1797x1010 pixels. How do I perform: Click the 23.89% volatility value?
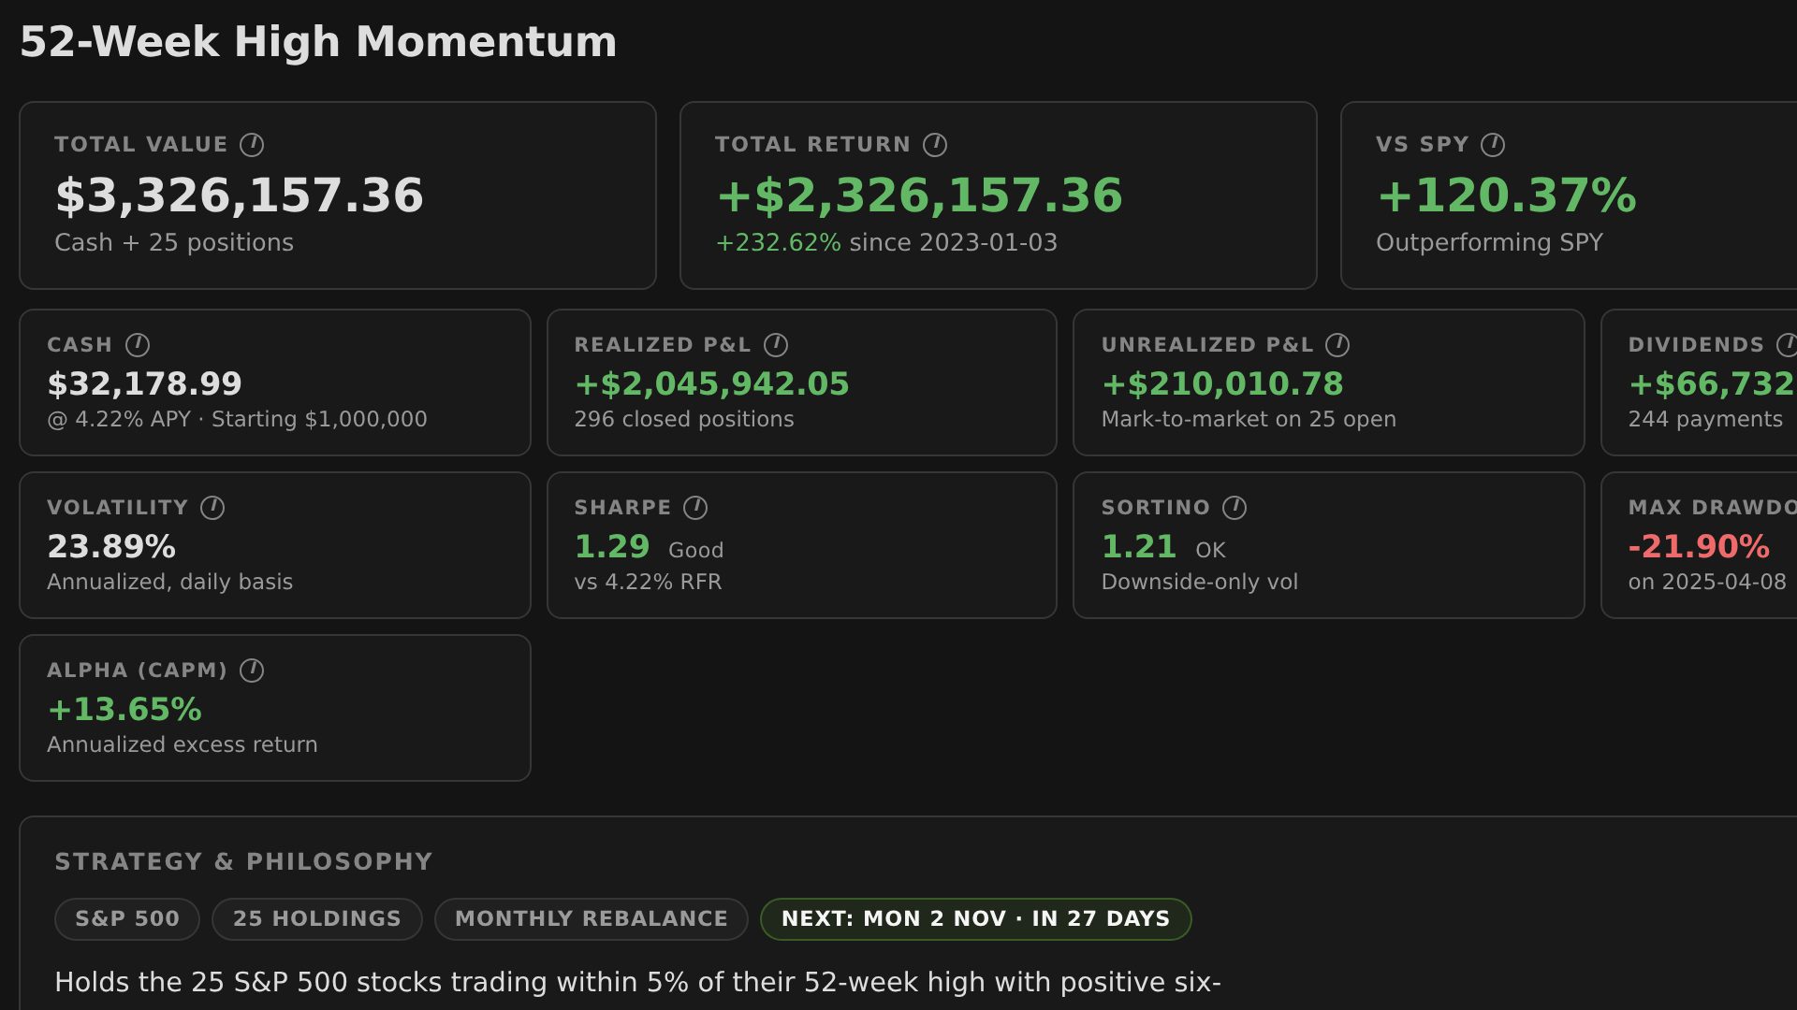(x=111, y=547)
